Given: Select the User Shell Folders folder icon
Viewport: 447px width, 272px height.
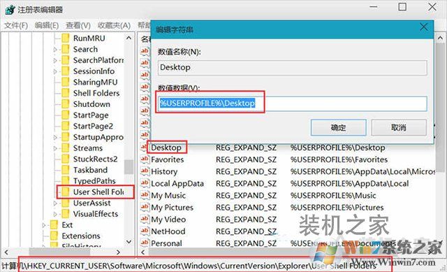Looking at the screenshot, I should (x=66, y=192).
